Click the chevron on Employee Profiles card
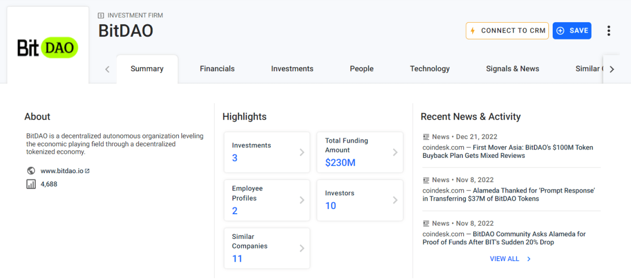Viewport: 631px width, 279px height. 302,200
